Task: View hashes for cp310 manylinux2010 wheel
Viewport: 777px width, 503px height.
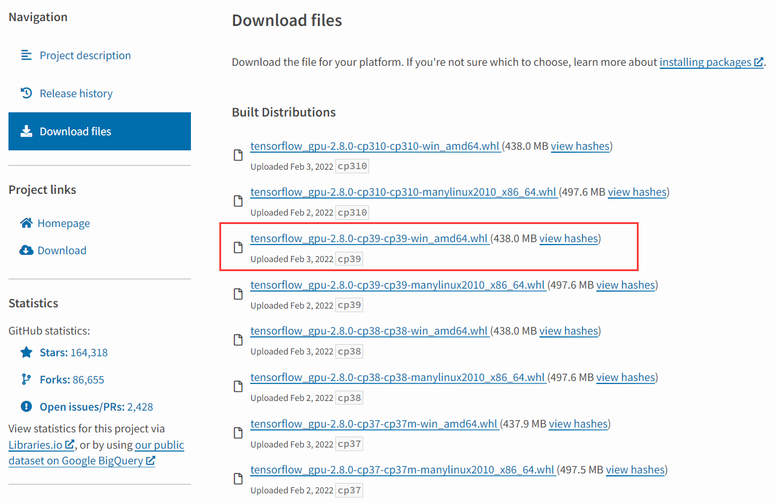Action: pyautogui.click(x=637, y=193)
